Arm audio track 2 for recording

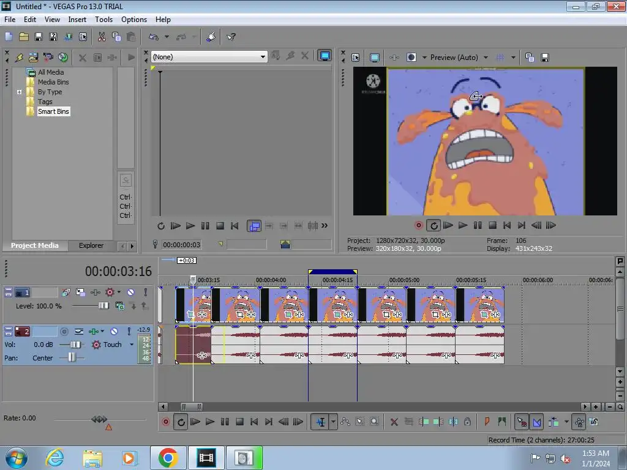(64, 331)
